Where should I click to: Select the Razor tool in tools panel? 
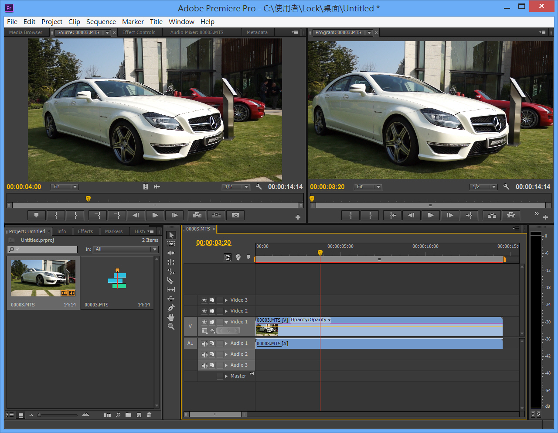coord(170,281)
